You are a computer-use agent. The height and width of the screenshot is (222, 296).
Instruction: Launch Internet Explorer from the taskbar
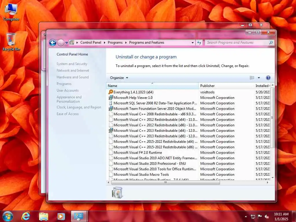(x=25, y=216)
